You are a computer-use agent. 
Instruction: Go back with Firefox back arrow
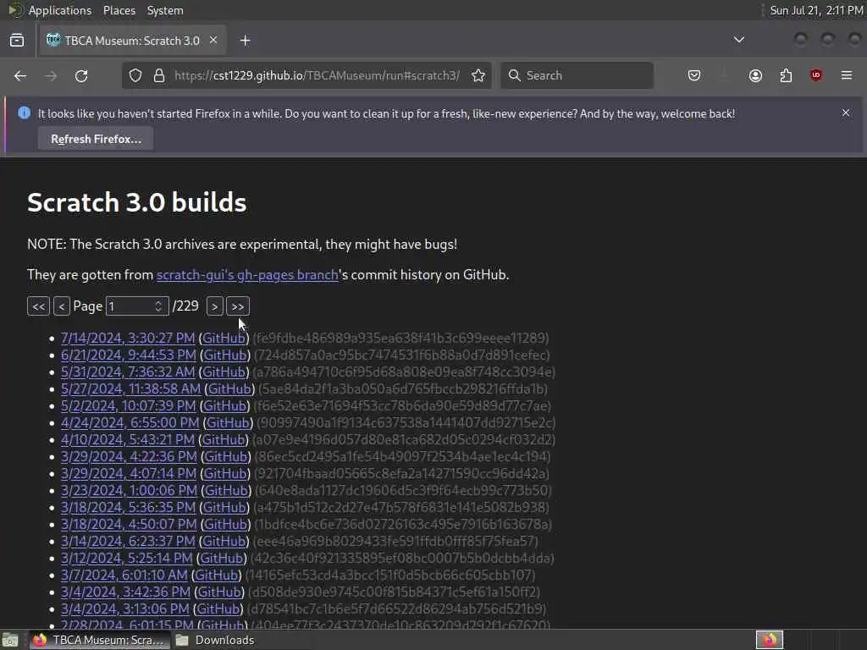[x=20, y=75]
